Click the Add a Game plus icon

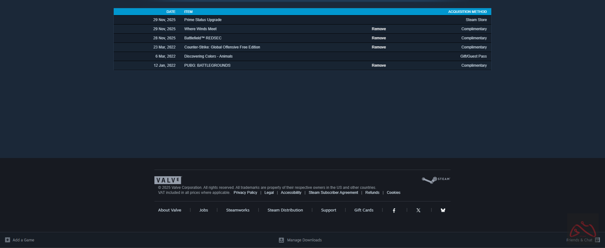(x=8, y=240)
